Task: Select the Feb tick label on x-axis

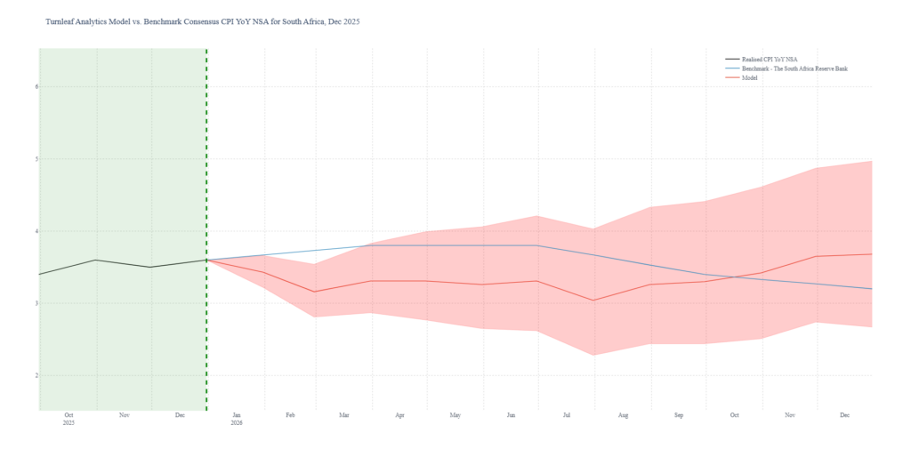Action: (290, 415)
